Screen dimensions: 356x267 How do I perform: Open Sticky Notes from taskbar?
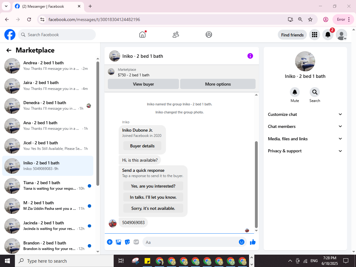point(148,261)
